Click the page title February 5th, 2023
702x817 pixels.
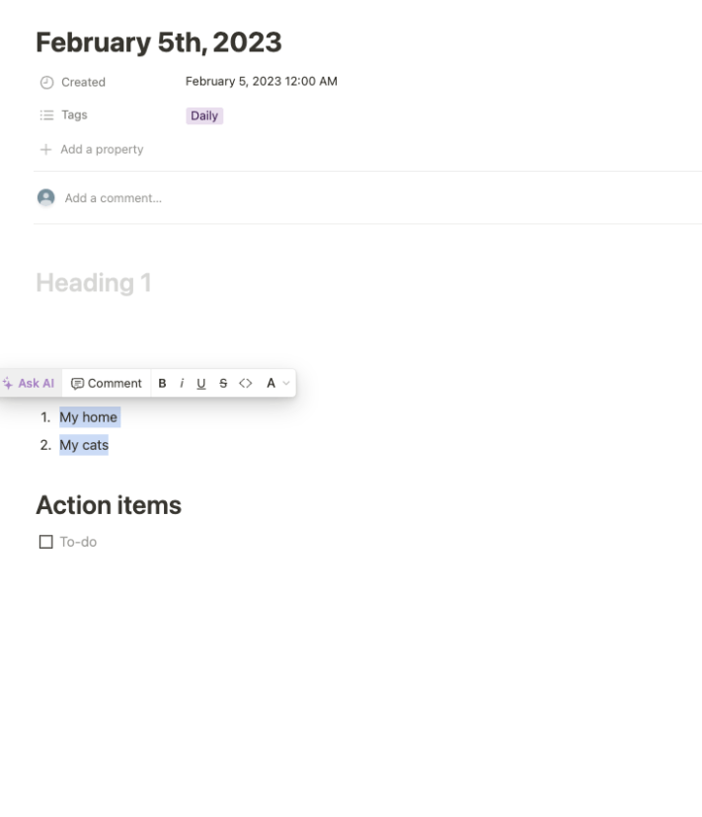158,41
